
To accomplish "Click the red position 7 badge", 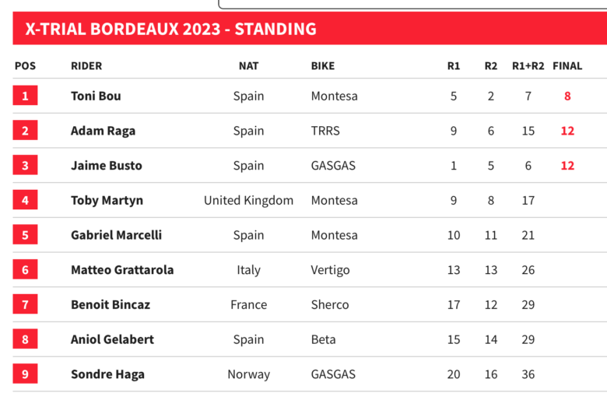I will pyautogui.click(x=25, y=304).
